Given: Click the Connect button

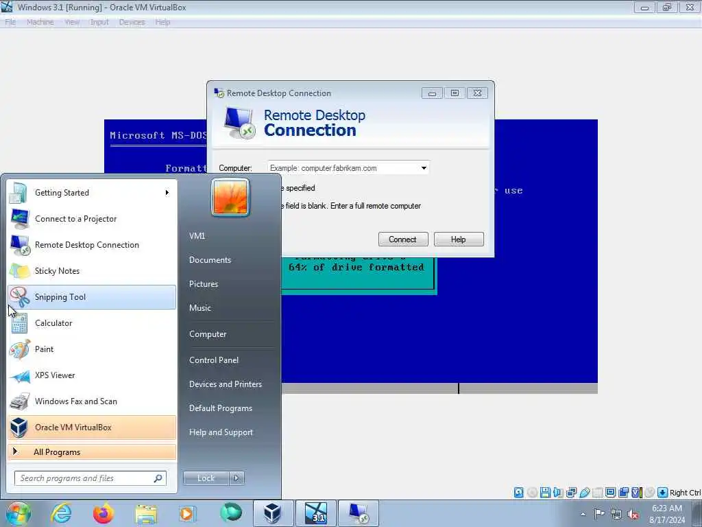Looking at the screenshot, I should tap(403, 239).
